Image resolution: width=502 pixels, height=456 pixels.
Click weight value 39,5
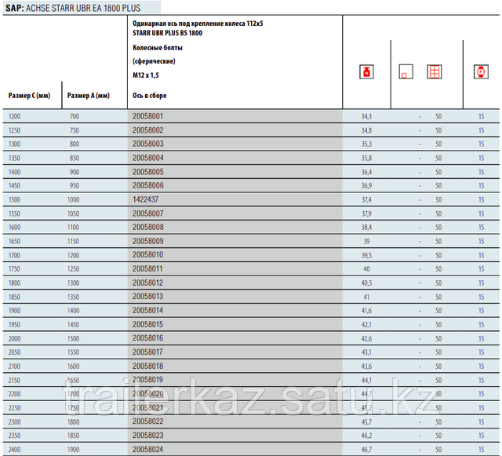click(366, 255)
